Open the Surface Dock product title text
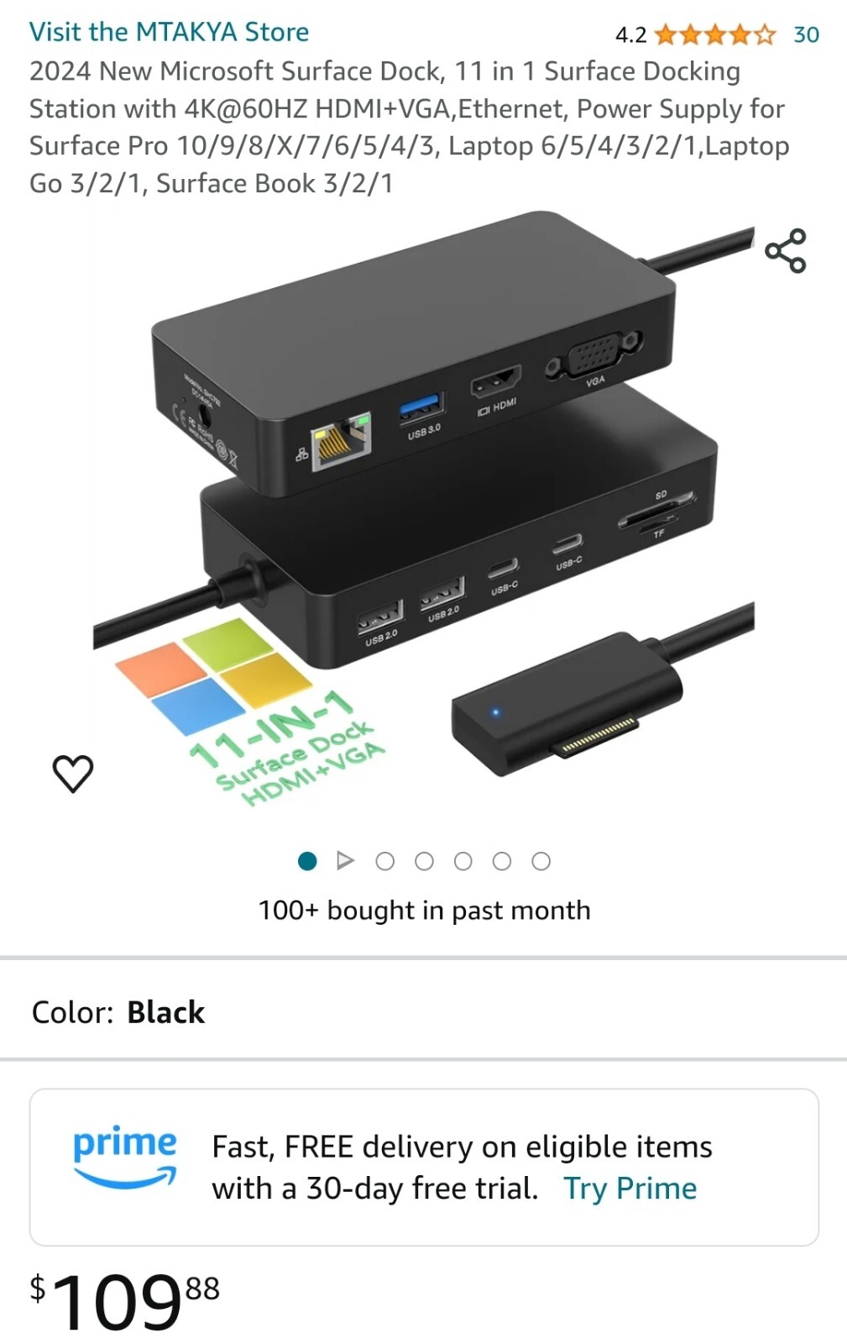Viewport: 847px width, 1344px height. pyautogui.click(x=409, y=127)
